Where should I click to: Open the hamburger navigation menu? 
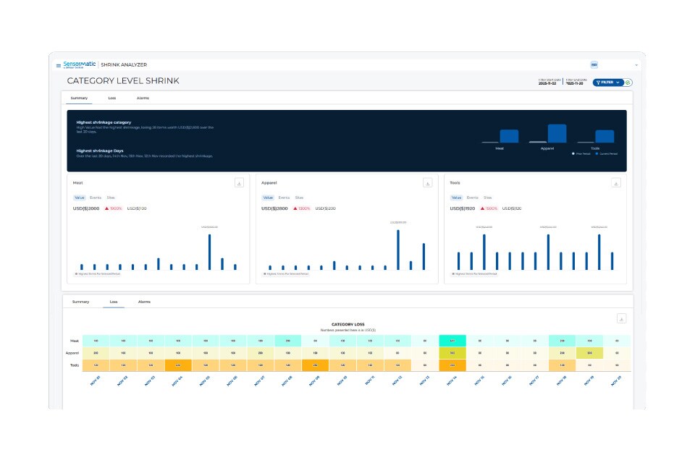coord(57,65)
